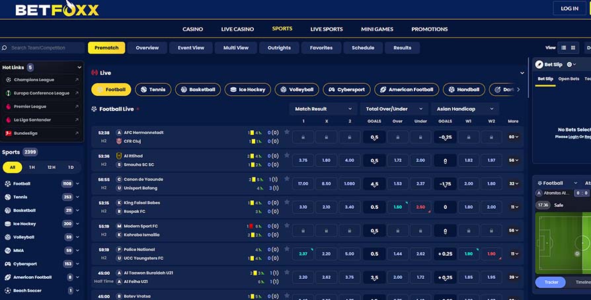Open the CASINO menu
Screen dimensions: 591x300
point(192,29)
